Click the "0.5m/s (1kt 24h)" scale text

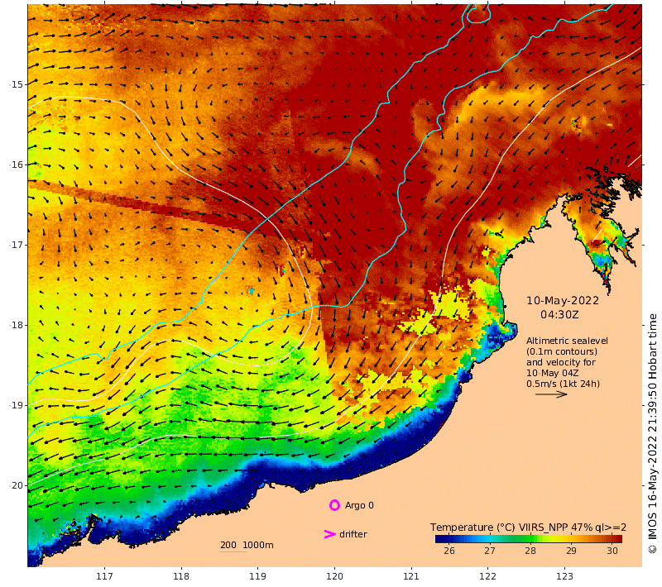tap(563, 384)
